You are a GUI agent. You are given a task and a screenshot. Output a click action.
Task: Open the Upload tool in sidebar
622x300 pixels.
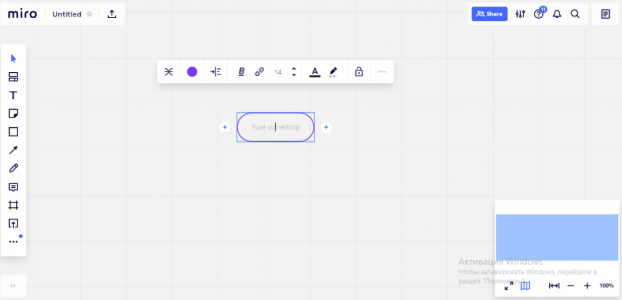(x=13, y=223)
